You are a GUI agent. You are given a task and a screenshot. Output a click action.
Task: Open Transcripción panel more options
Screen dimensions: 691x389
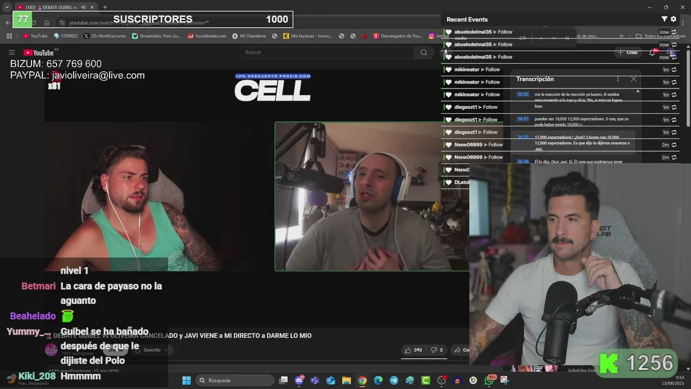618,79
